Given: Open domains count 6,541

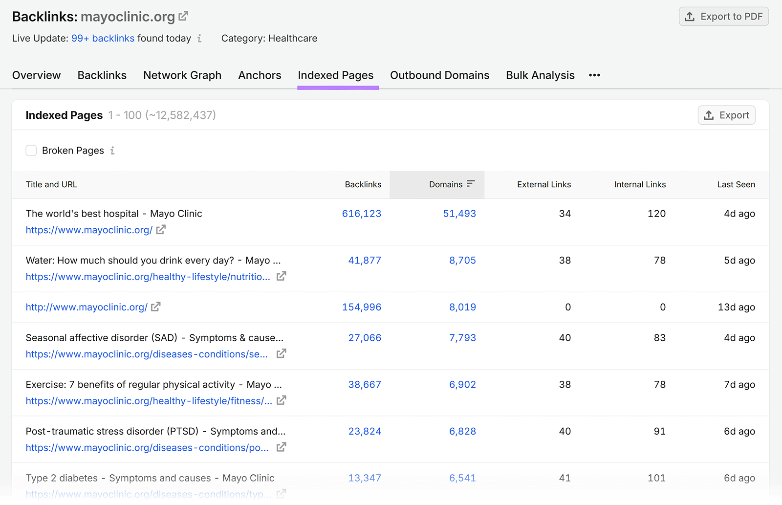Looking at the screenshot, I should [462, 478].
